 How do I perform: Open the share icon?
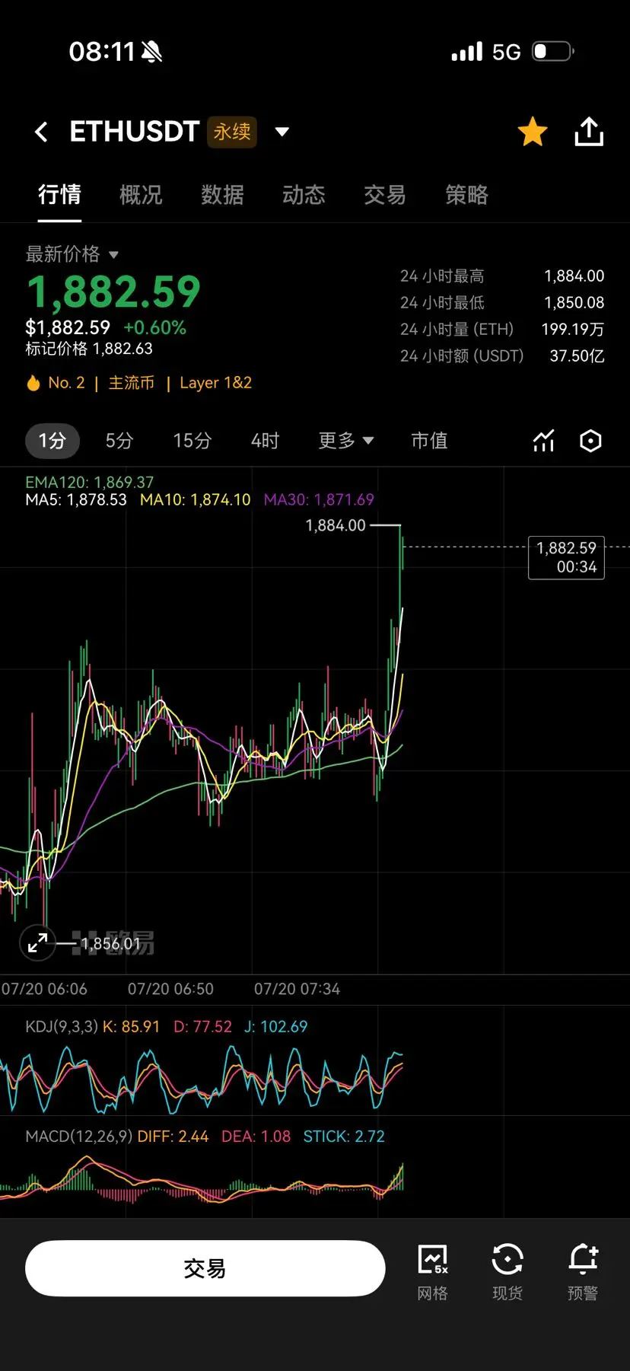(589, 132)
